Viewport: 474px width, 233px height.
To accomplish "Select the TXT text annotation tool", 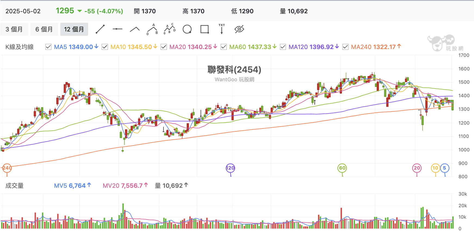I will coord(222,29).
